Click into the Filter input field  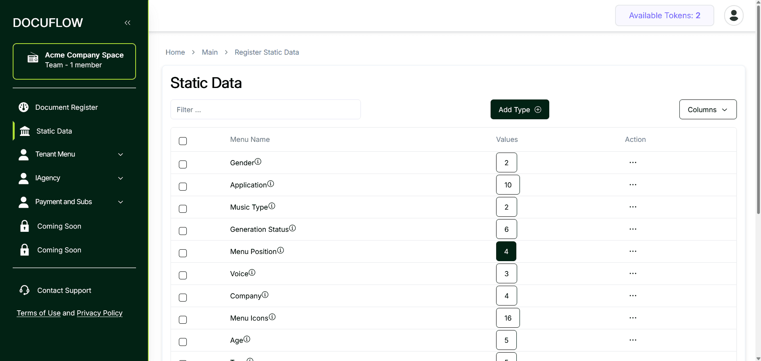tap(265, 110)
